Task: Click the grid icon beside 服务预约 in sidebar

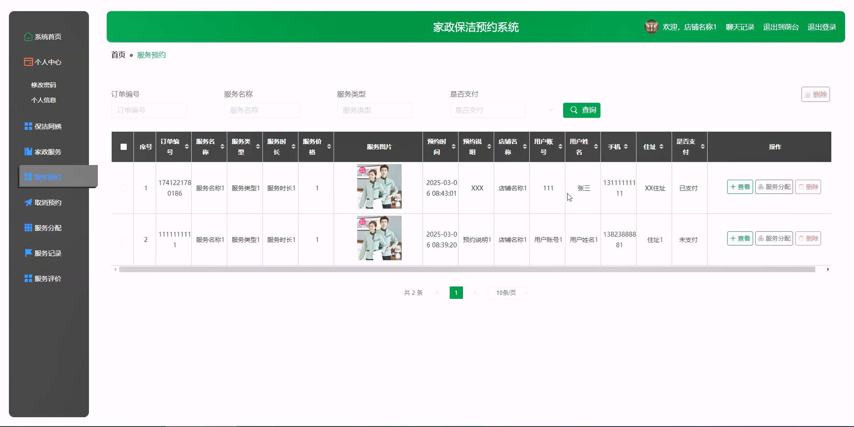Action: (28, 177)
